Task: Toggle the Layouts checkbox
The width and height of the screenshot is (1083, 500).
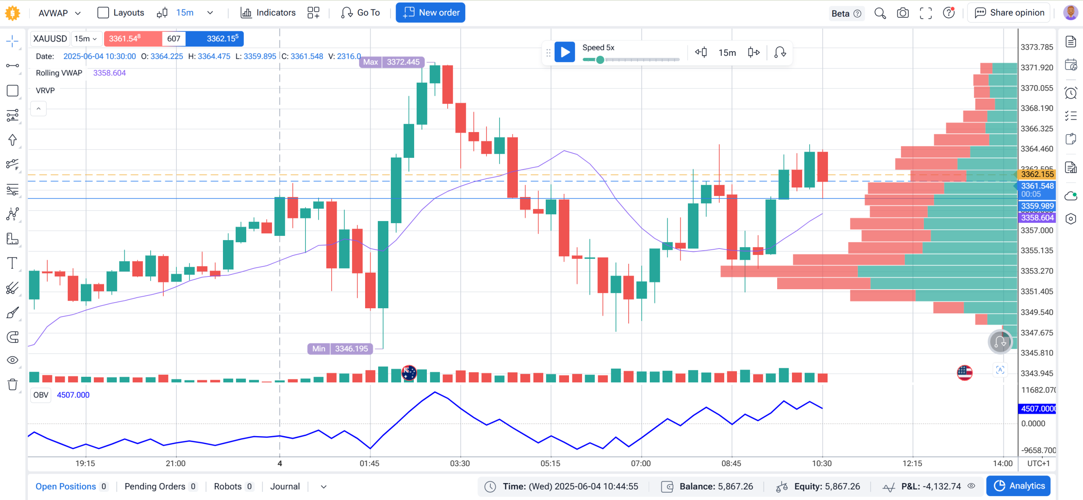Action: coord(103,13)
